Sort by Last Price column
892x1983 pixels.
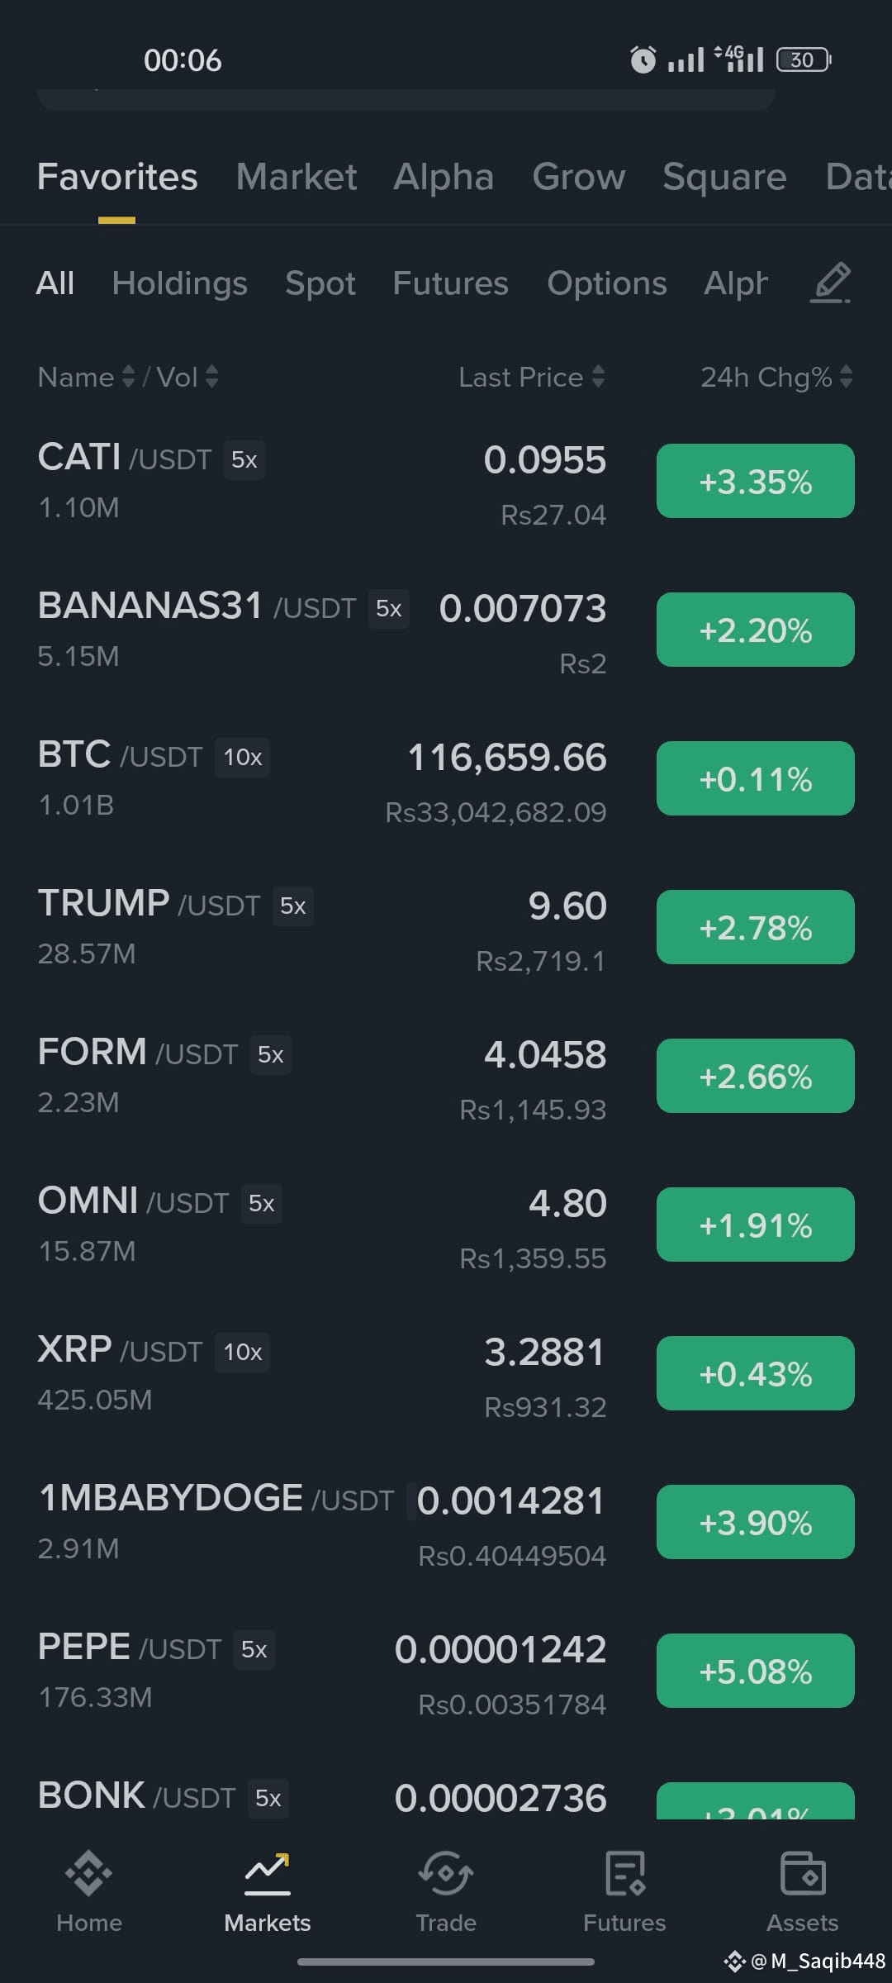(x=532, y=377)
